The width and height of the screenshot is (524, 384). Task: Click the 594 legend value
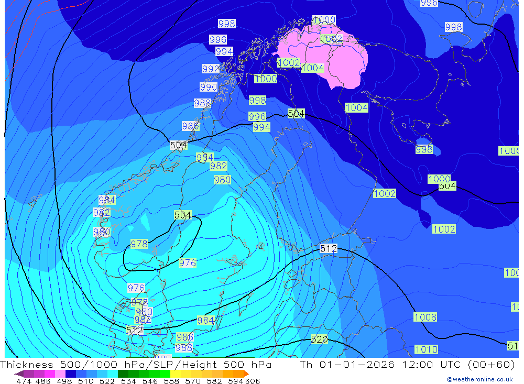(236, 381)
